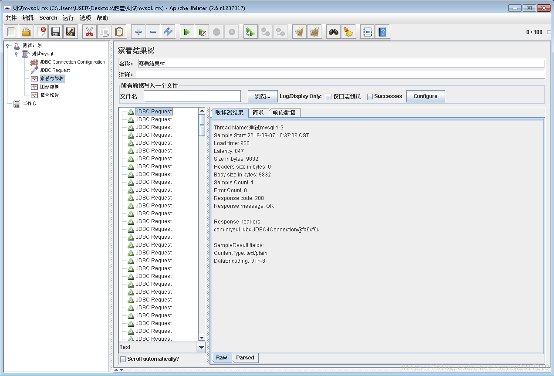Click the grey Shutdown X toolbar icon
The height and width of the screenshot is (376, 554).
click(x=232, y=32)
